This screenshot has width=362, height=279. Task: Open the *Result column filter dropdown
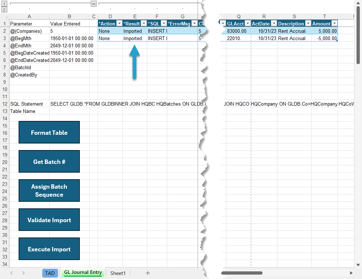[x=144, y=23]
